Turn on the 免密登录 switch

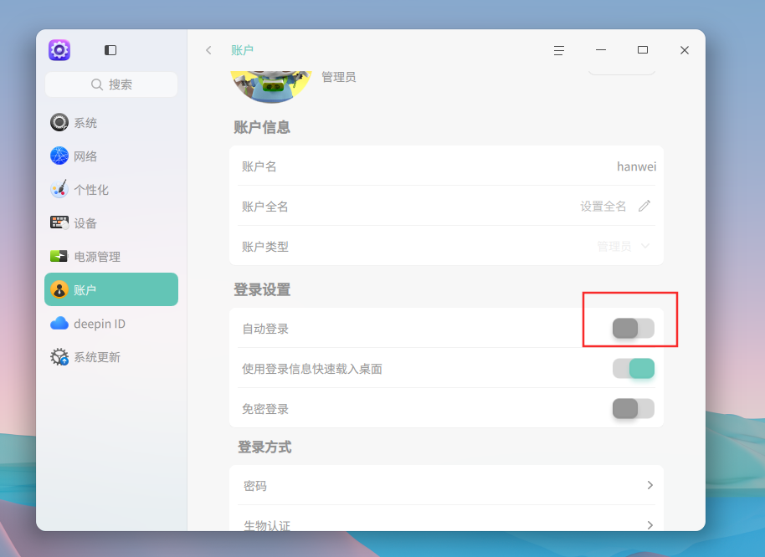tap(634, 408)
